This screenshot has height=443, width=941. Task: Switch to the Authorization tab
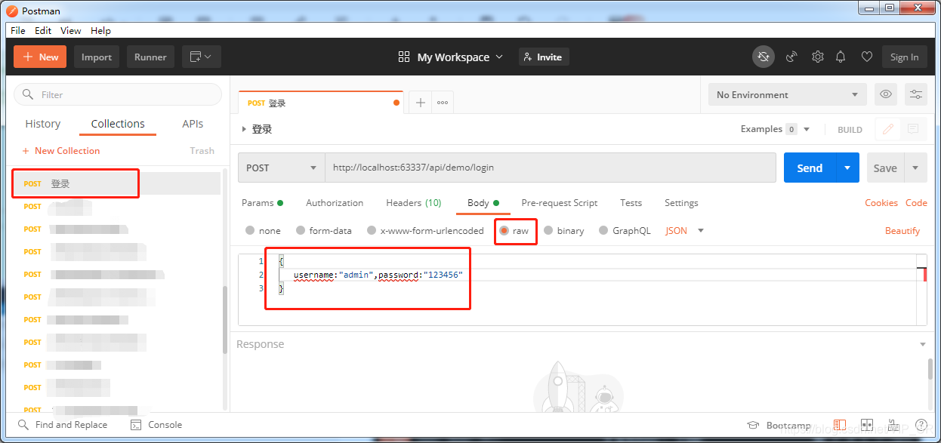[335, 203]
